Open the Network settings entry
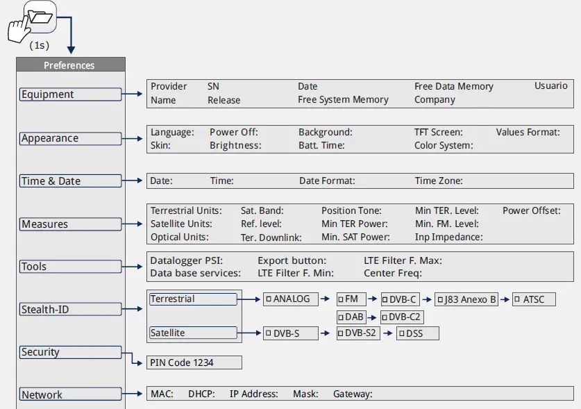Viewport: 581px width, 409px height. pyautogui.click(x=70, y=394)
